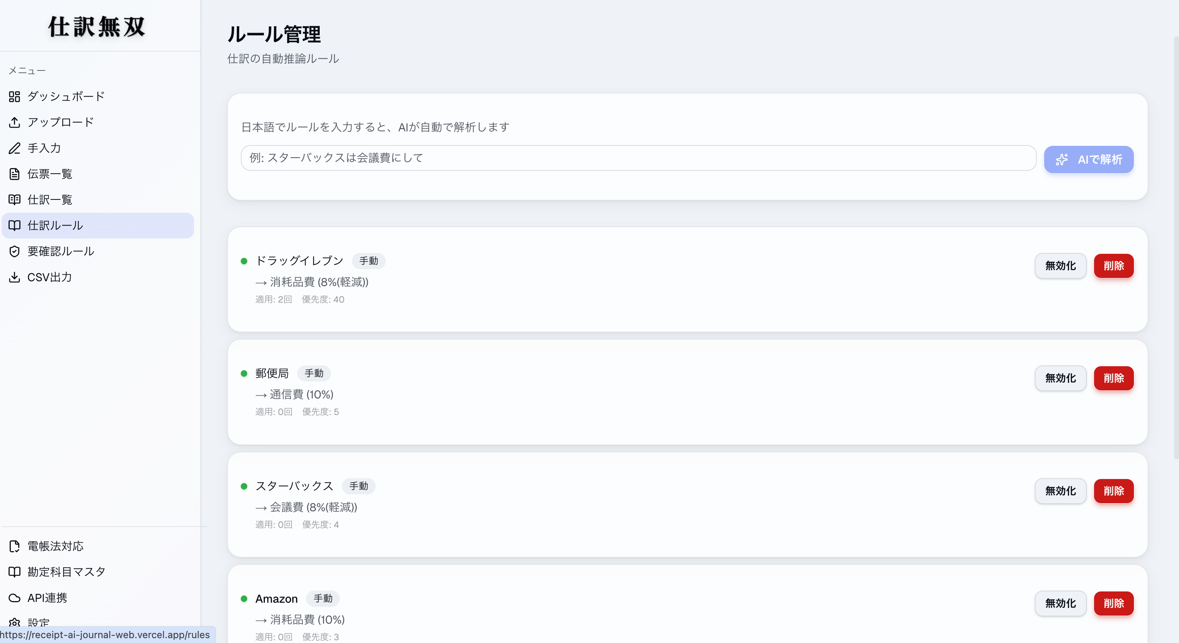Click the shield-check icon beside 要確認ルール
Image resolution: width=1179 pixels, height=643 pixels.
pyautogui.click(x=14, y=251)
